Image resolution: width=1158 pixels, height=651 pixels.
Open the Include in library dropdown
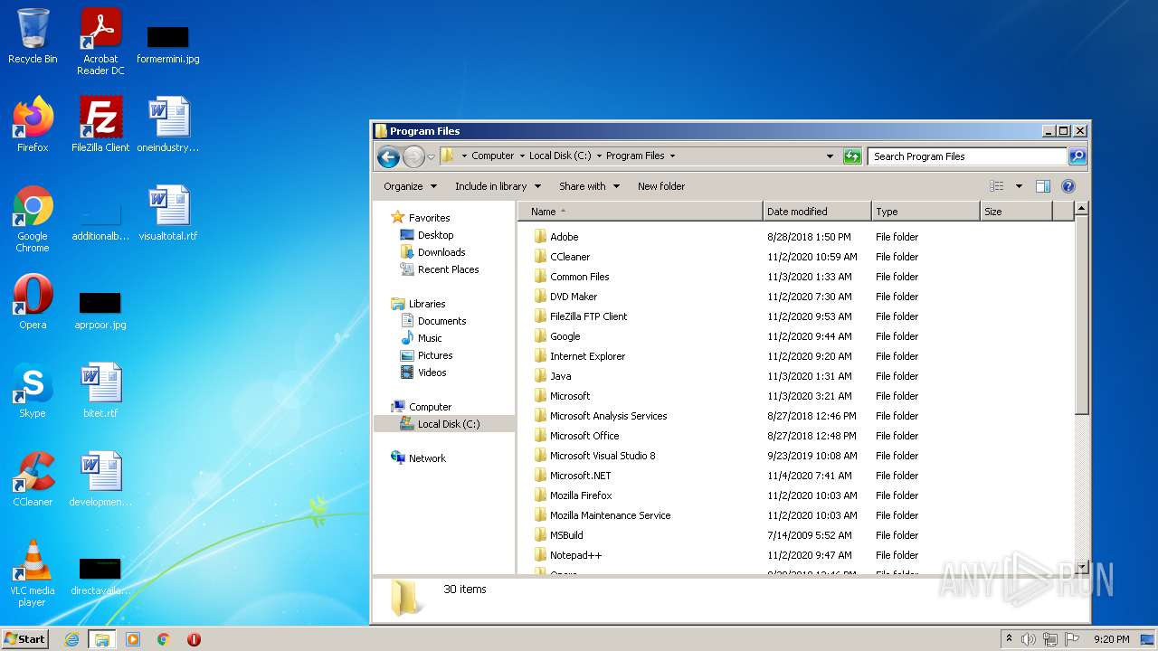498,186
